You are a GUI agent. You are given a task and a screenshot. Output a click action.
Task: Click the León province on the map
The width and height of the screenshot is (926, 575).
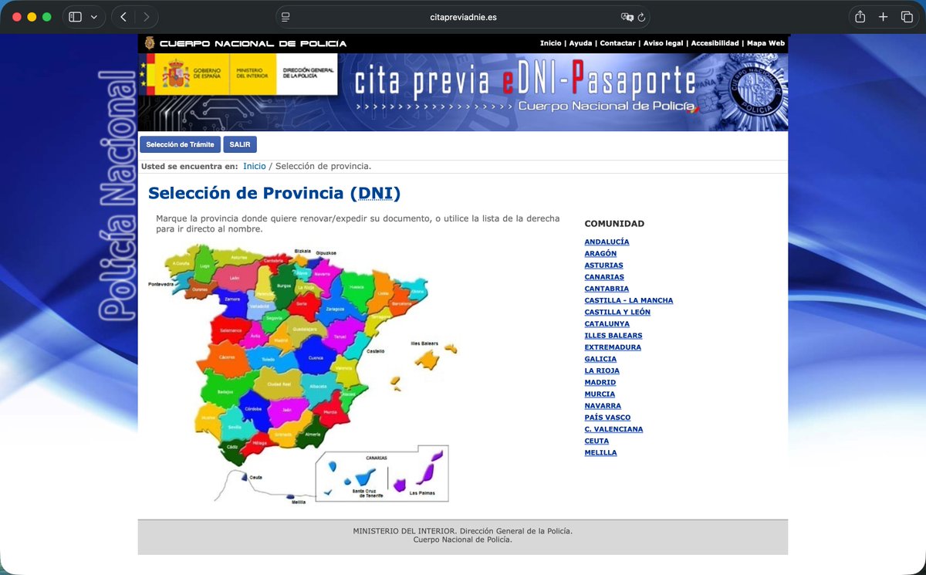click(235, 278)
